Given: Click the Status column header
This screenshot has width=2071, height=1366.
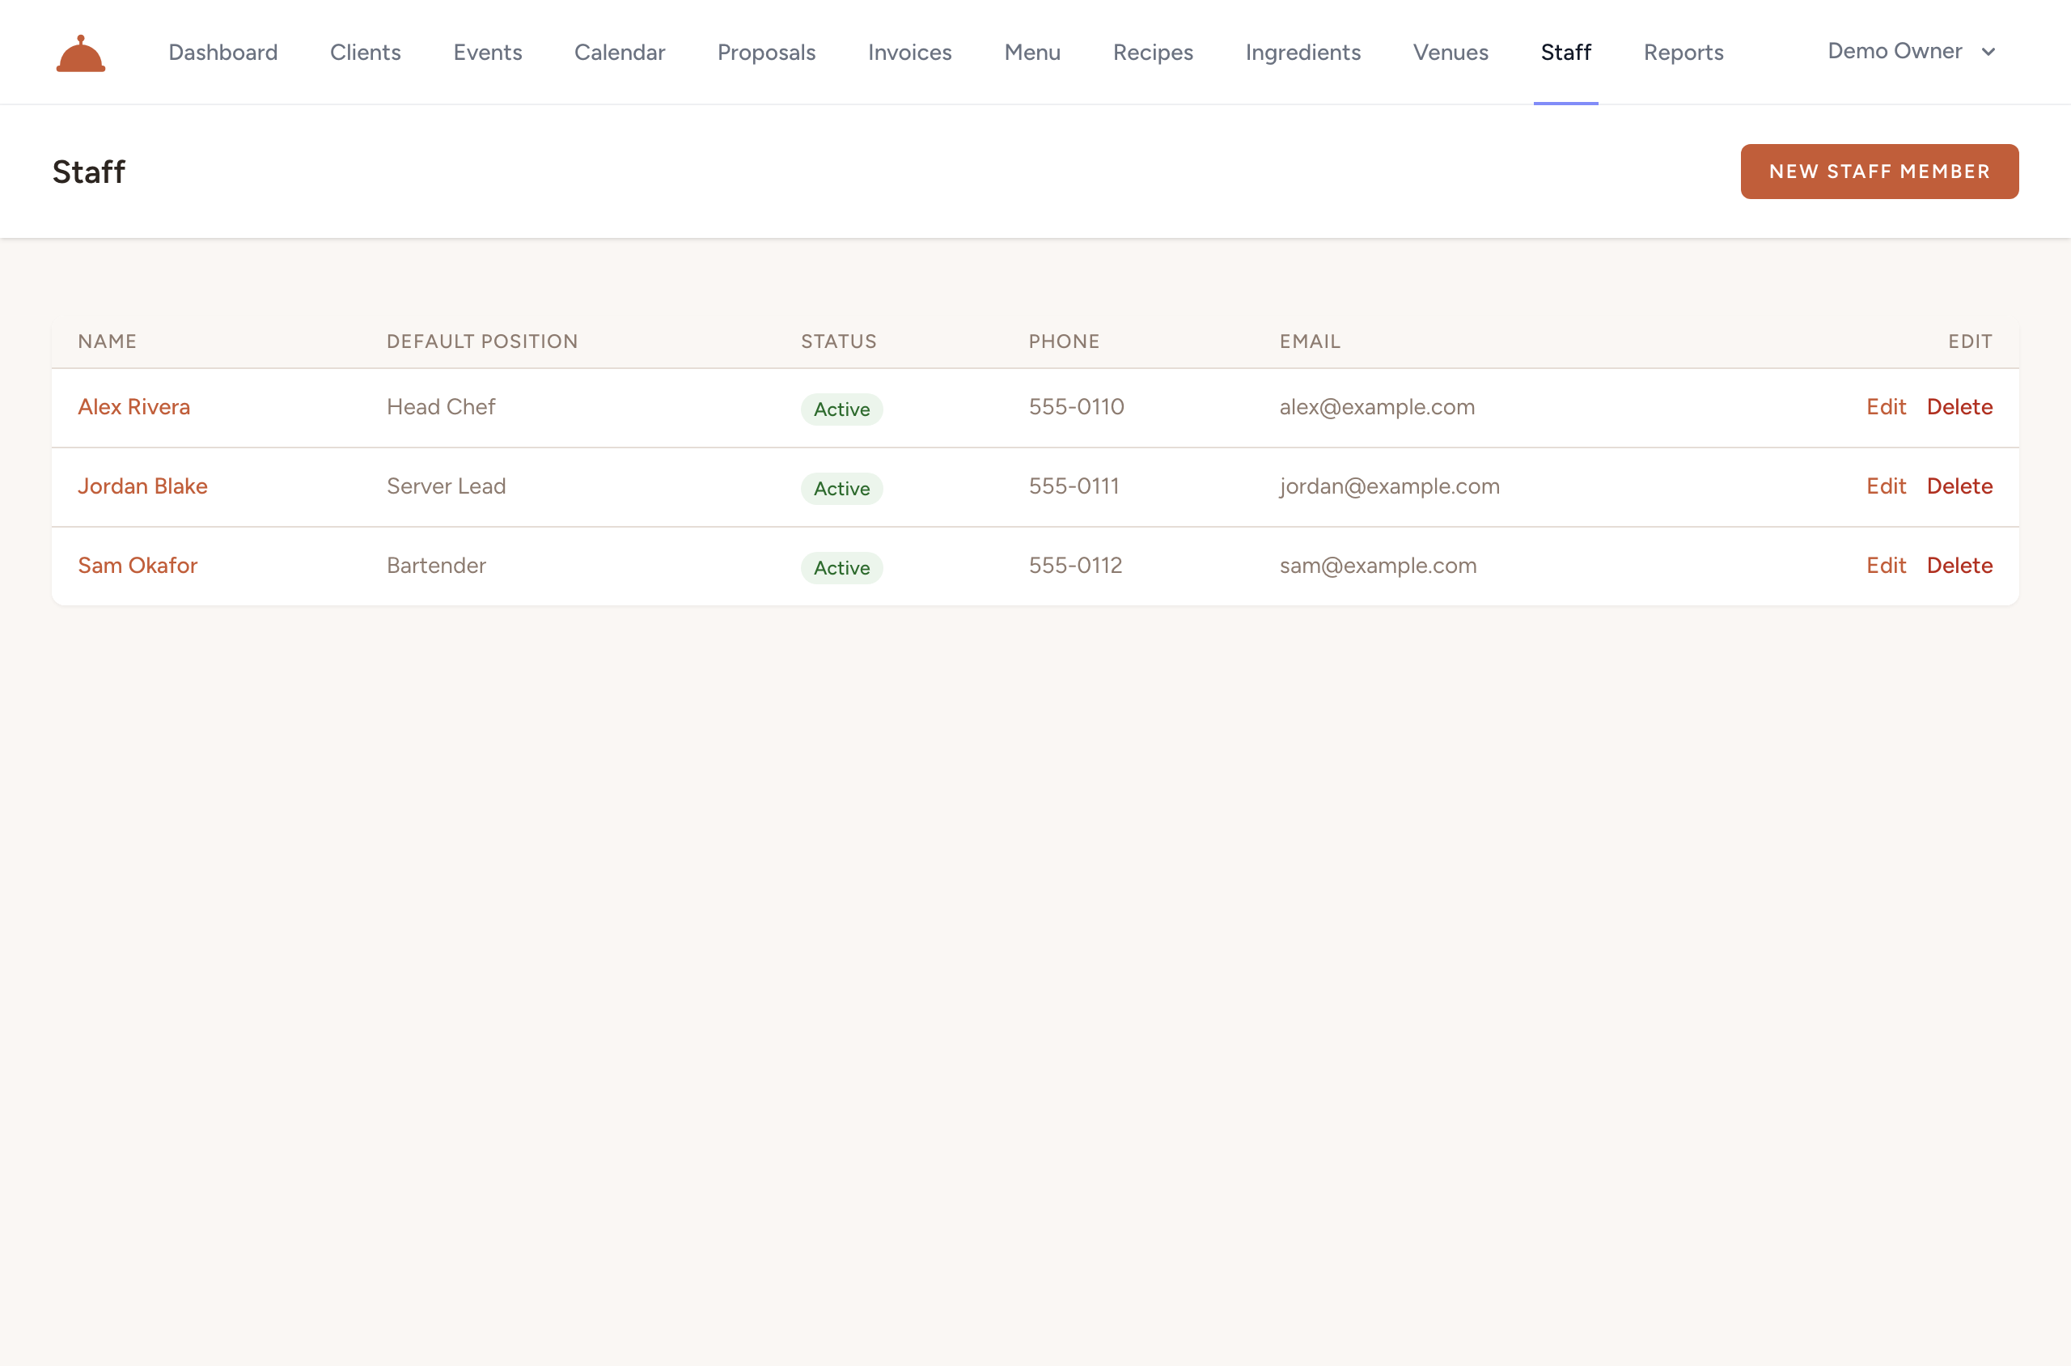Looking at the screenshot, I should 839,341.
